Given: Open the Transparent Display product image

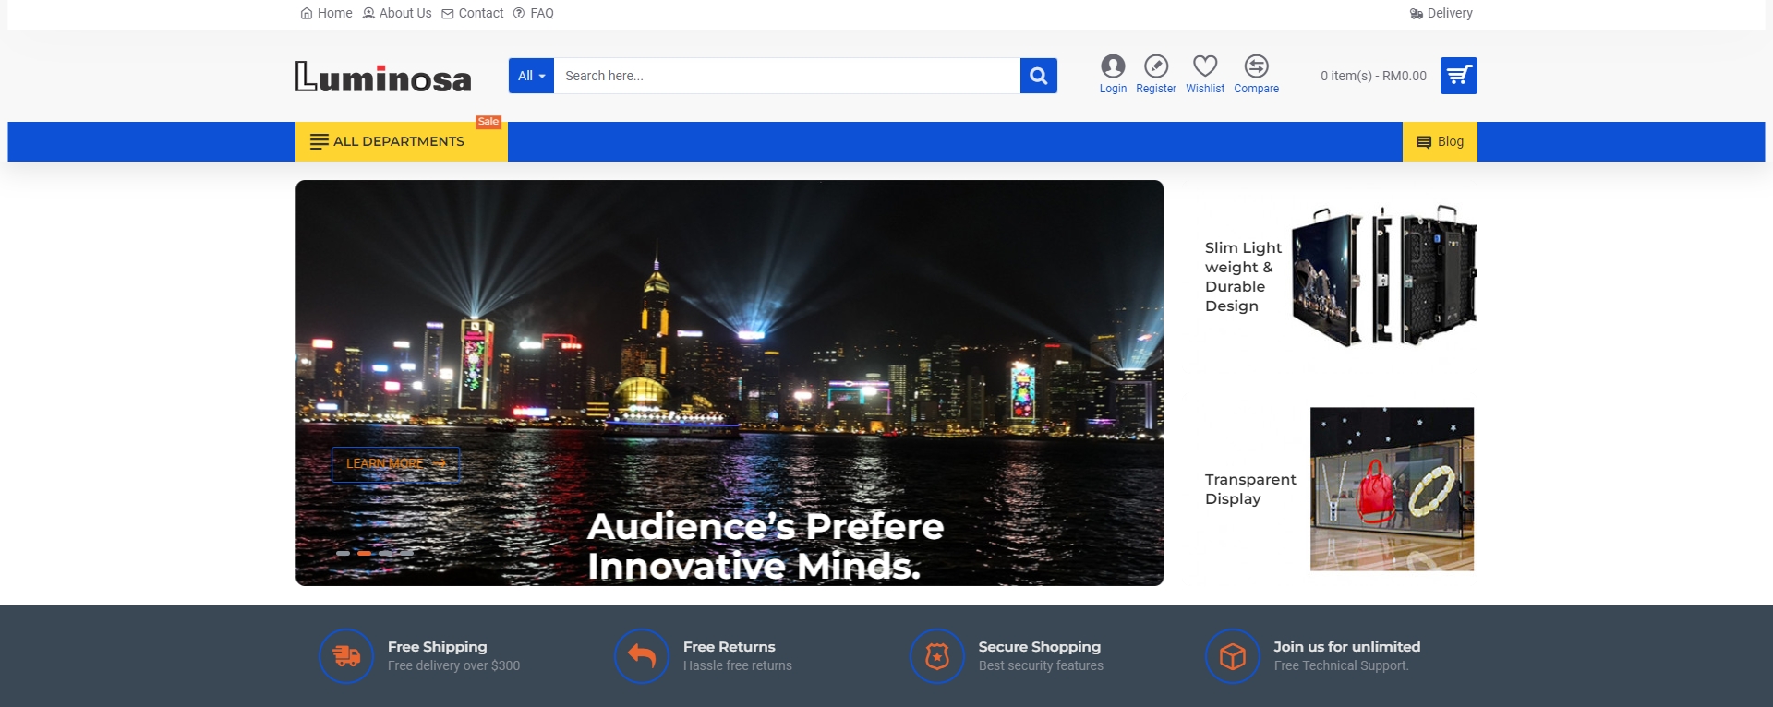Looking at the screenshot, I should (1392, 489).
